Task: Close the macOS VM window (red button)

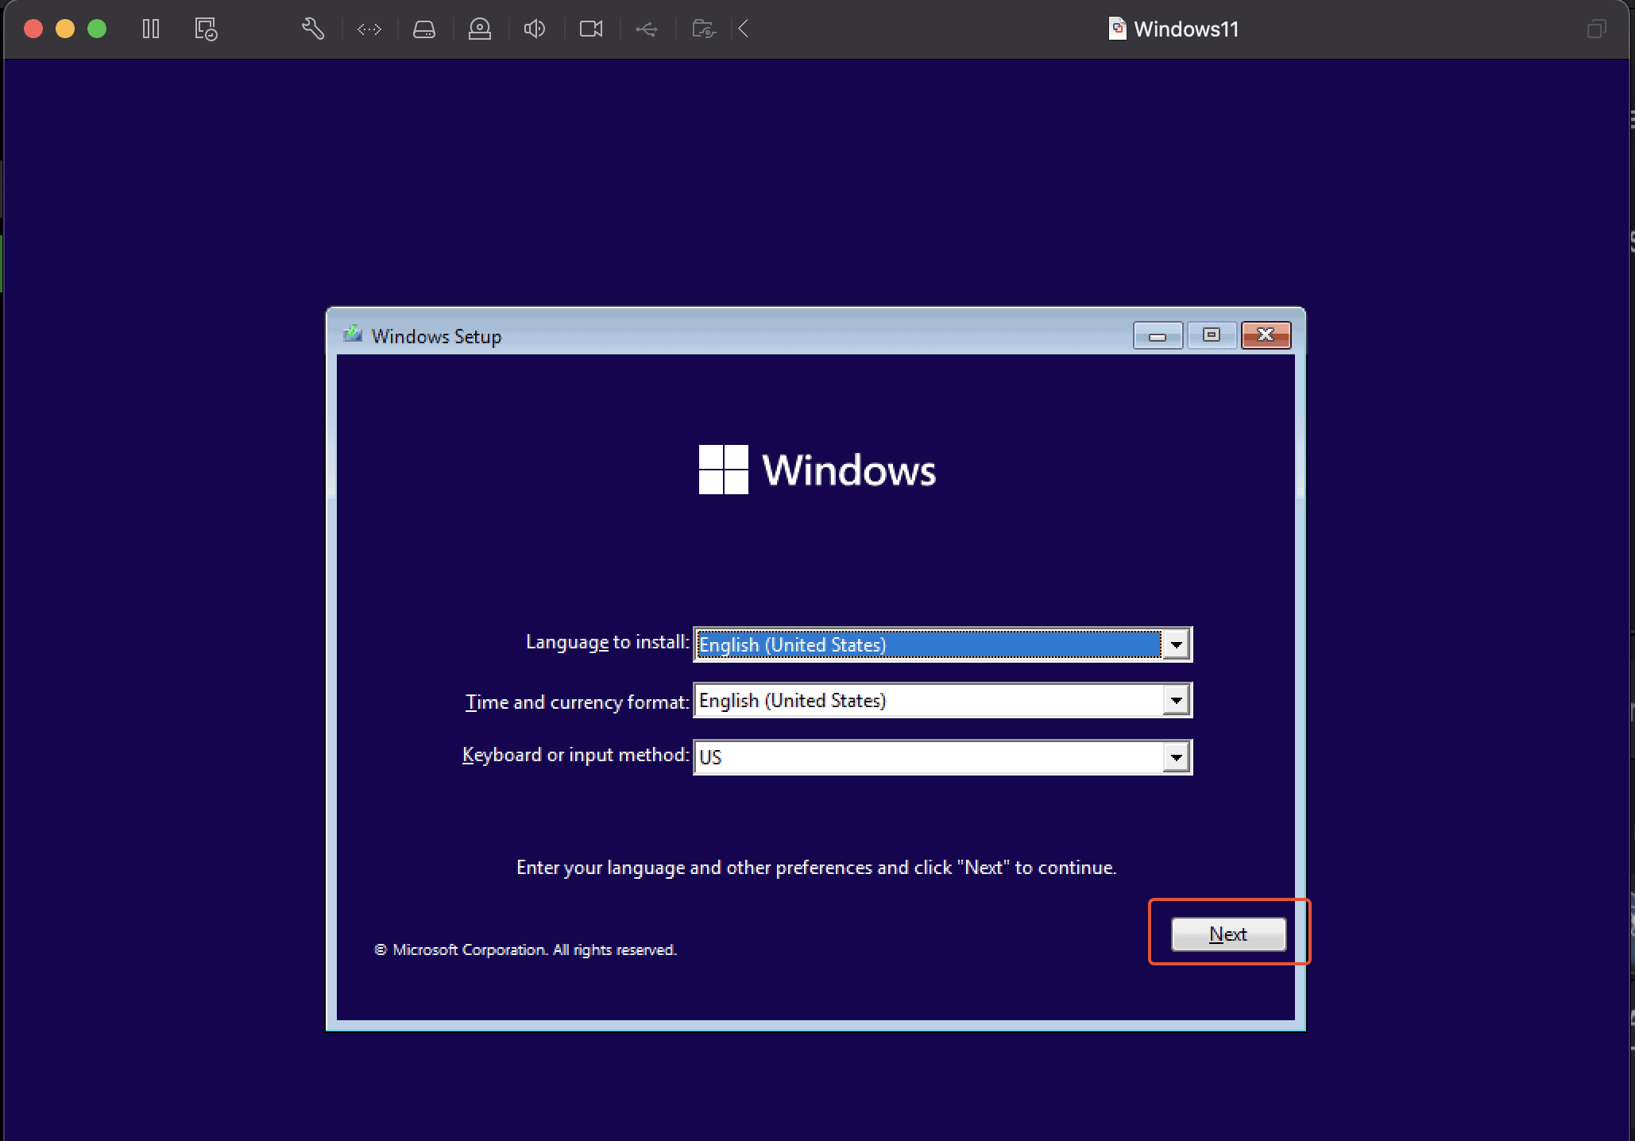Action: (33, 29)
